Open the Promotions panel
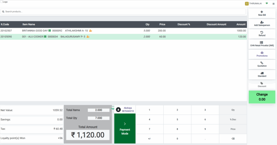 262,54
